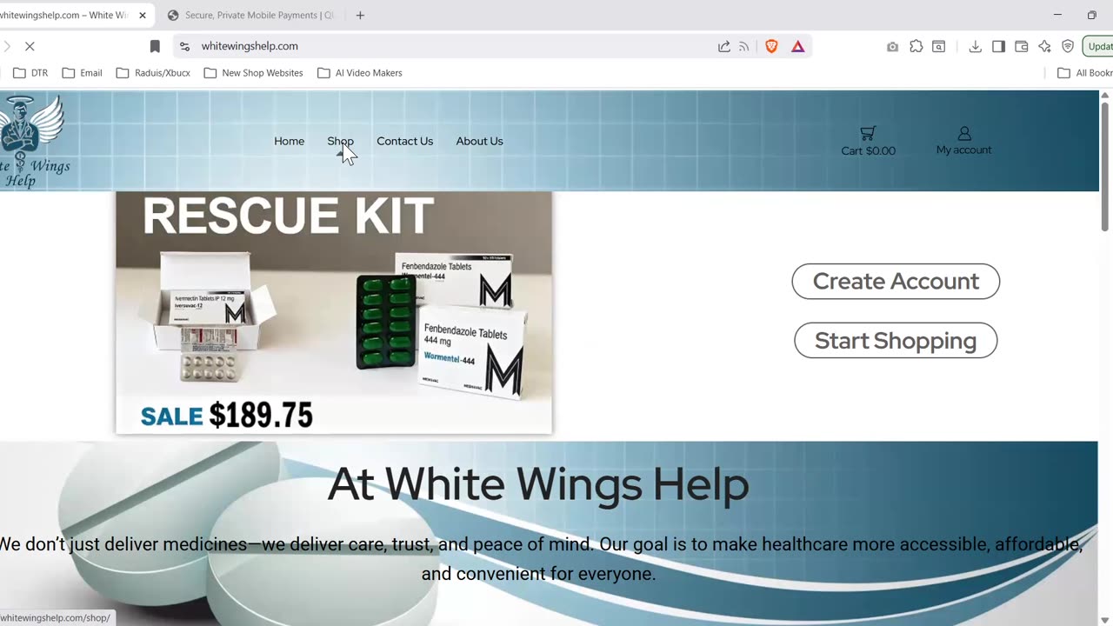Click the Start Shopping button

[896, 340]
